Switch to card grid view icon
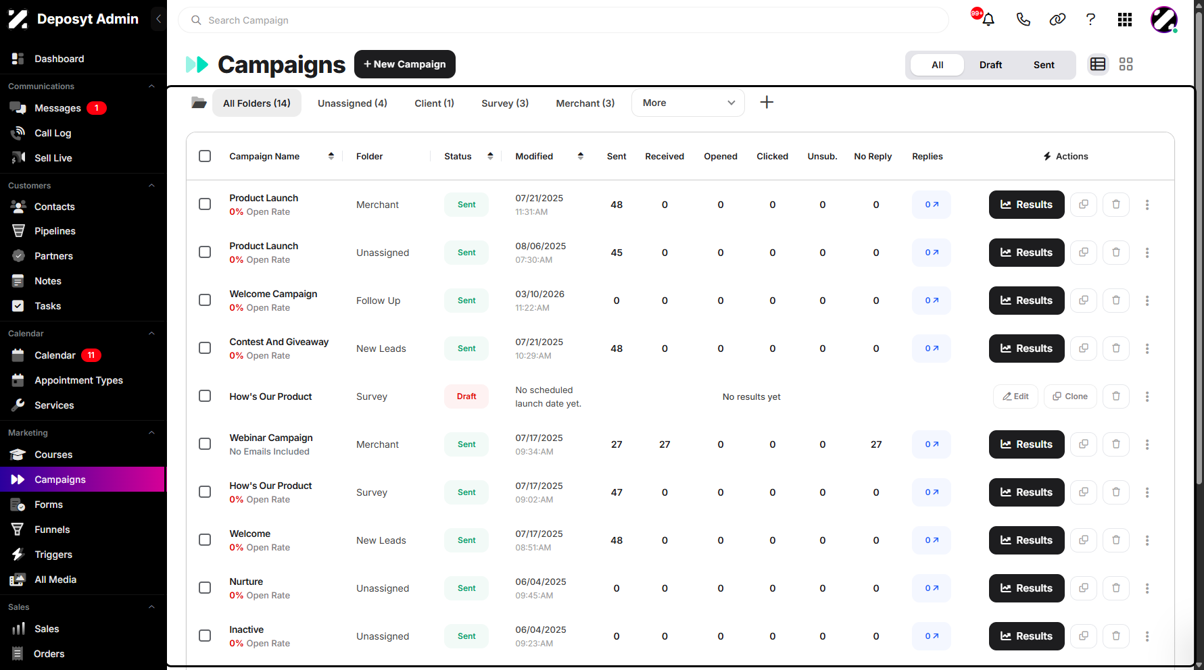 point(1126,64)
